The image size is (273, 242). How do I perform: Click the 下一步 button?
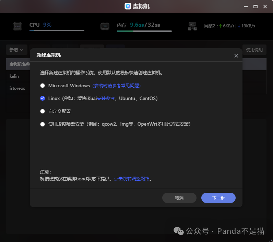[218, 198]
